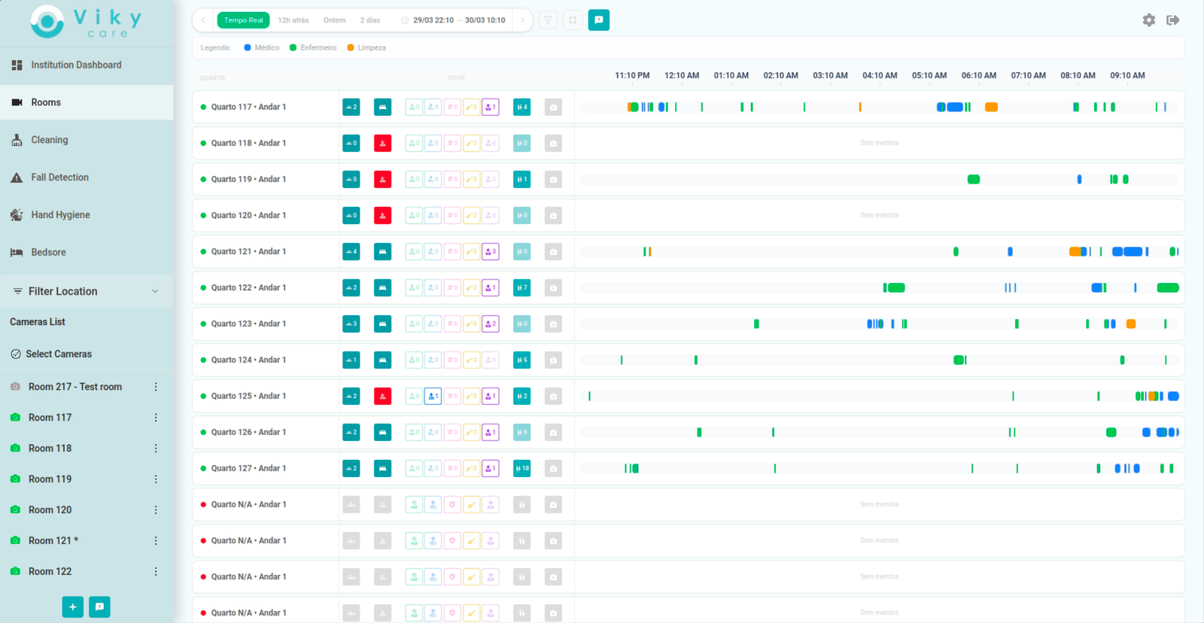
Task: Choose the 2 dias time range
Action: point(370,20)
